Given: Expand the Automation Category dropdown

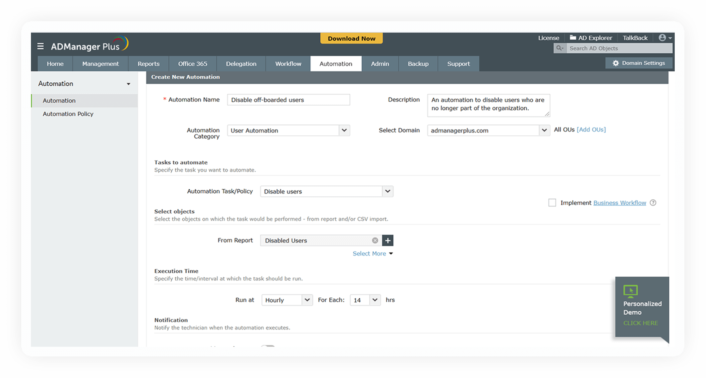Looking at the screenshot, I should pyautogui.click(x=344, y=130).
